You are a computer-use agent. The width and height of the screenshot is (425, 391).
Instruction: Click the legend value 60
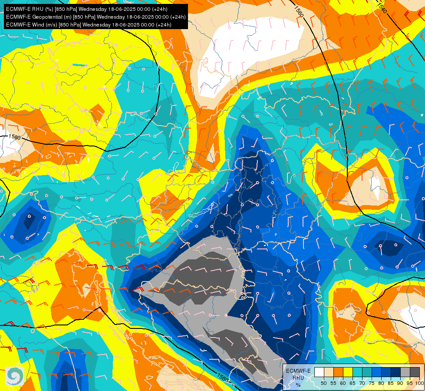pos(343,383)
